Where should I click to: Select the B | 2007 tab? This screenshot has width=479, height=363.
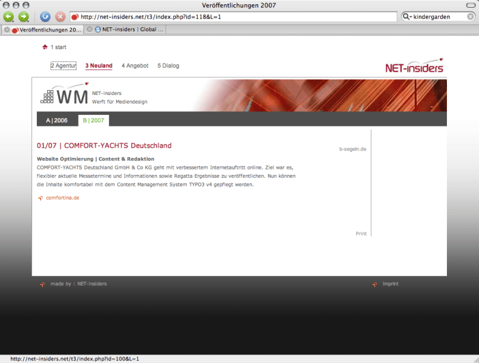coord(94,120)
